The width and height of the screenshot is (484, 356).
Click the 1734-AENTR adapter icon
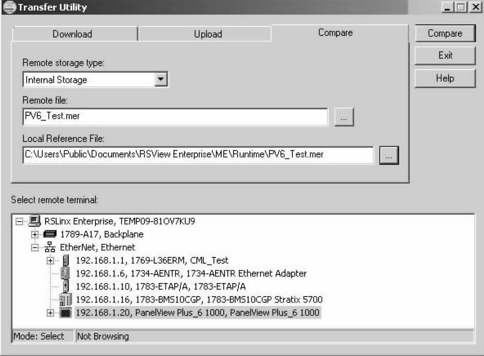tap(65, 273)
